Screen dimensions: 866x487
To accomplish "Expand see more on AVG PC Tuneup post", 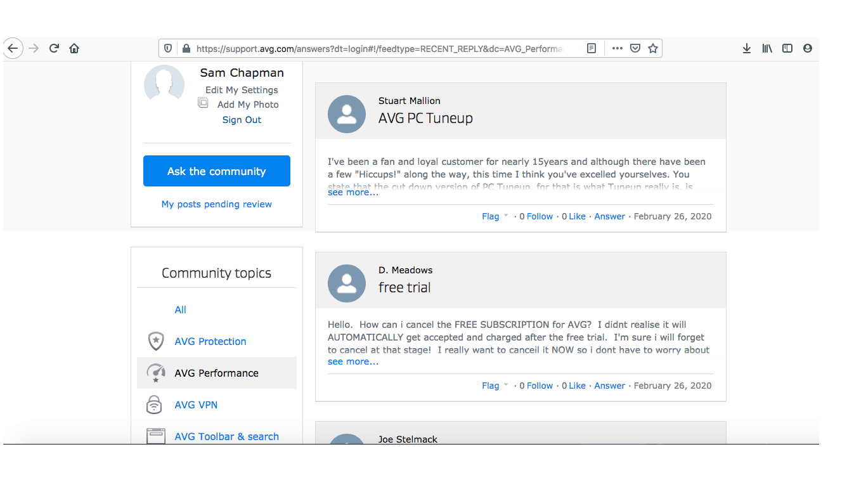I will [353, 192].
